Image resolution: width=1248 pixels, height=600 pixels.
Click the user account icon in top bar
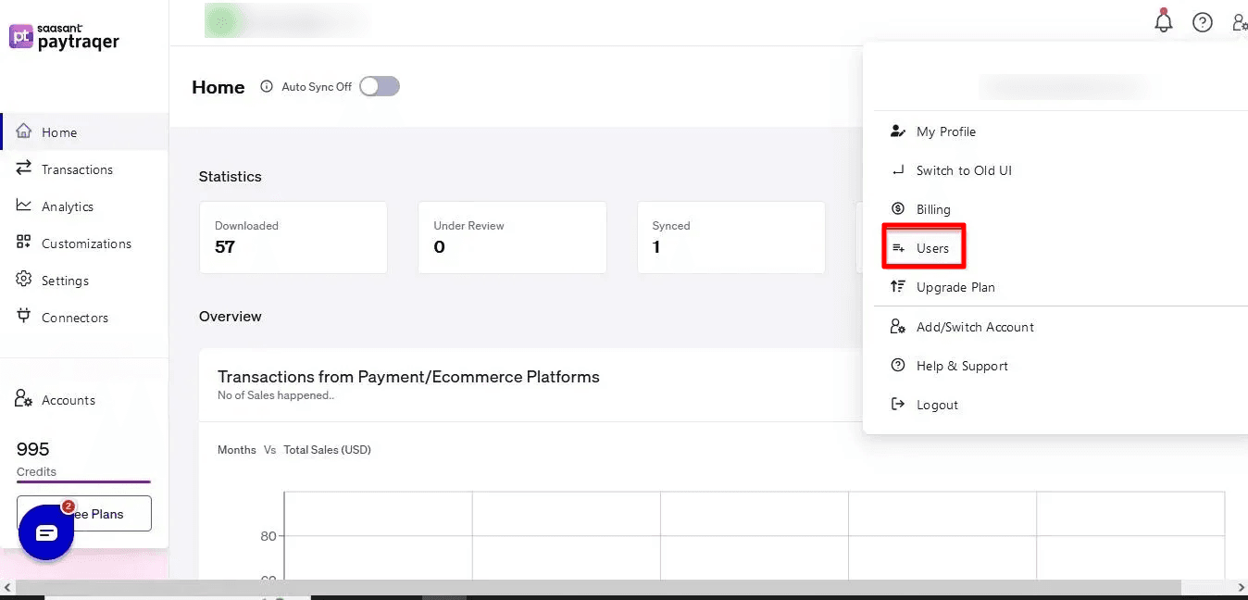[x=1240, y=21]
